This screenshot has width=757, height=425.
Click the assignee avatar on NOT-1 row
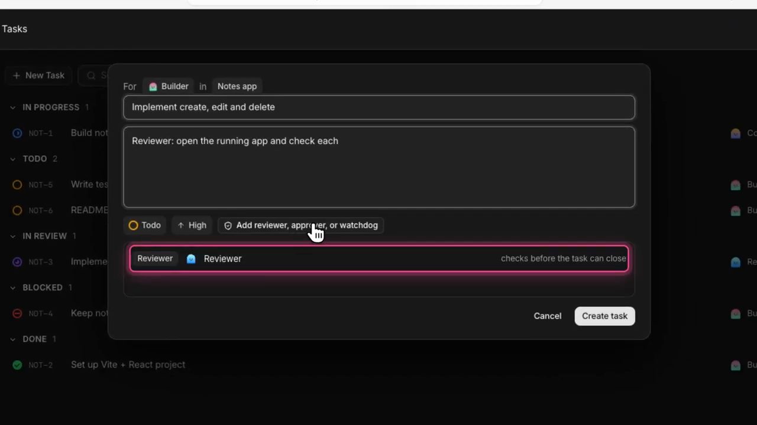pyautogui.click(x=736, y=133)
